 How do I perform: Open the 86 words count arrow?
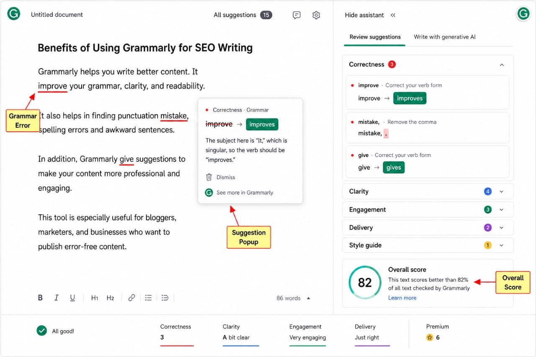[x=309, y=298]
